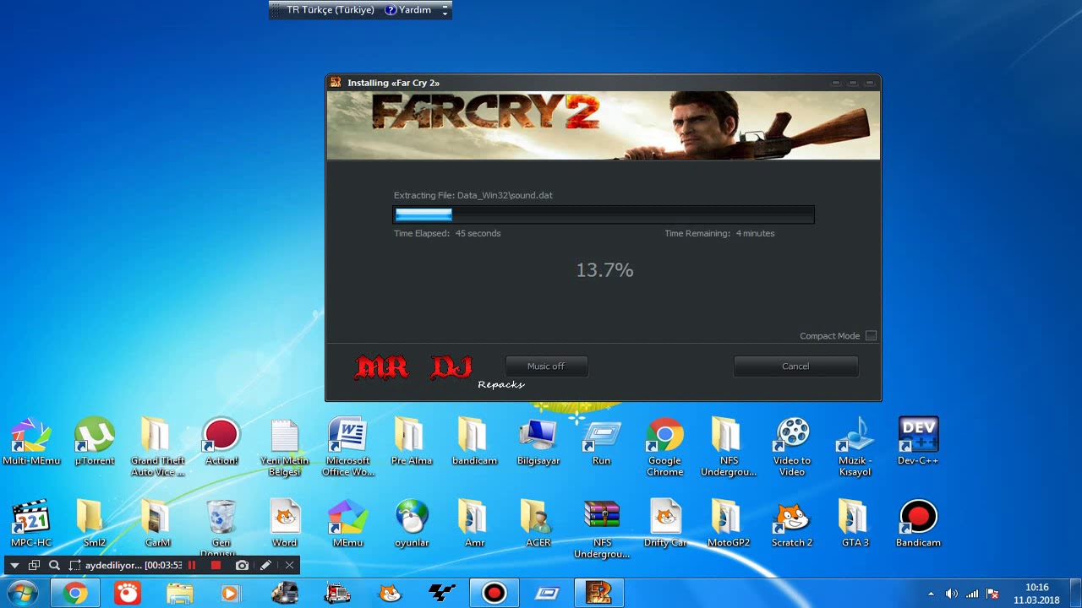The height and width of the screenshot is (608, 1082).
Task: Stop recording with the red square button
Action: [x=216, y=565]
